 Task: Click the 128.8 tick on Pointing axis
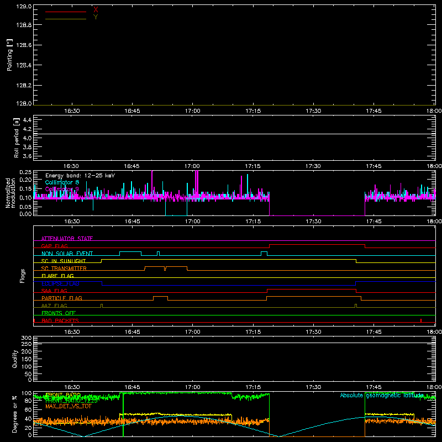[x=24, y=25]
